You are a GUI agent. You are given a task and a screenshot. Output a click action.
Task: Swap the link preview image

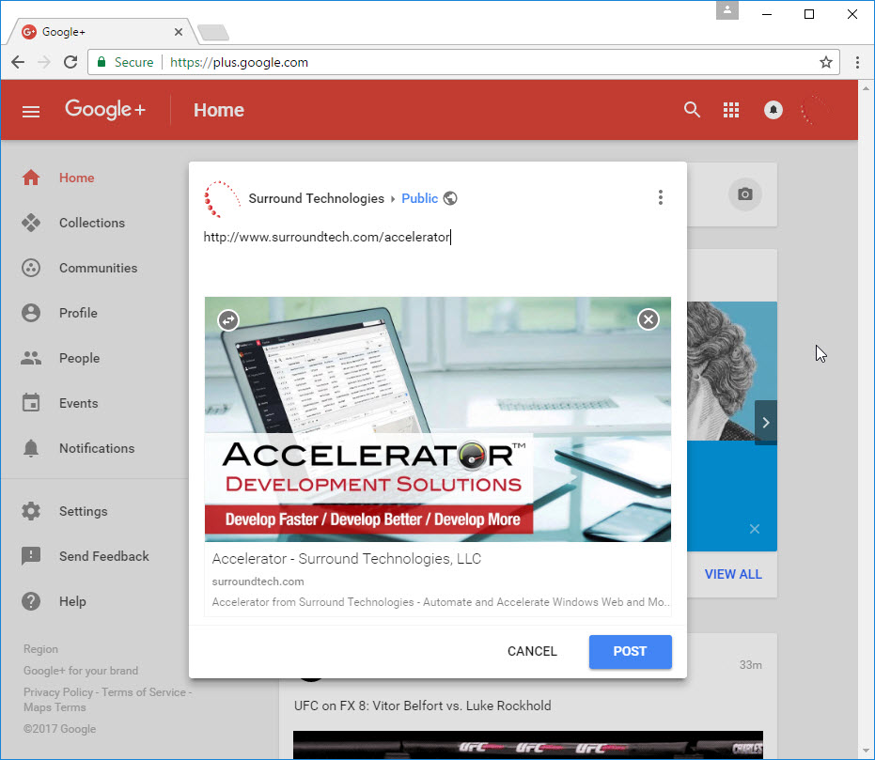pos(228,320)
